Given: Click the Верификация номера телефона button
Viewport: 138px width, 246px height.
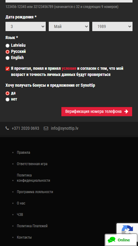Looking at the screenshot, I should point(97,112).
